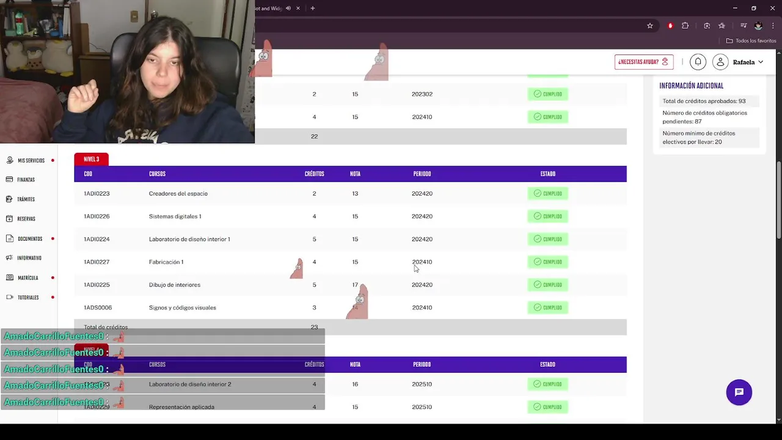Select course name Representación aplicada

pos(181,407)
